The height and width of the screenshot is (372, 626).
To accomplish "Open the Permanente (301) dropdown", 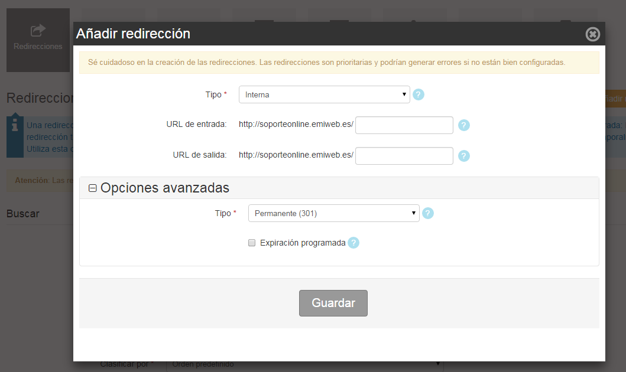I will [334, 213].
